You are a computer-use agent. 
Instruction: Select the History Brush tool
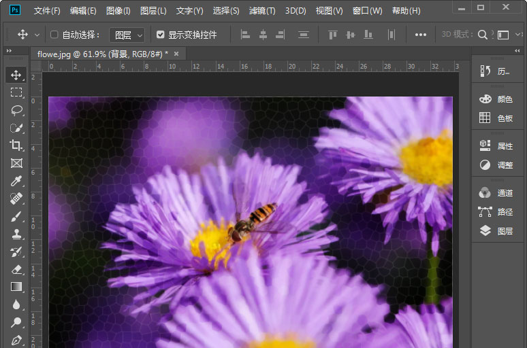pyautogui.click(x=16, y=251)
